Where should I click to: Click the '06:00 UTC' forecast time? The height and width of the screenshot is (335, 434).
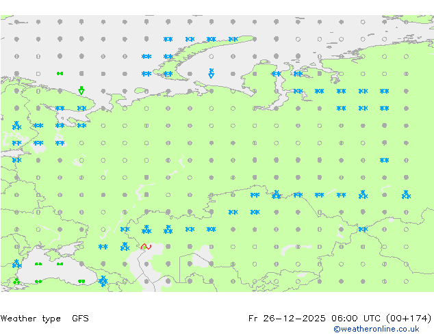(x=356, y=319)
